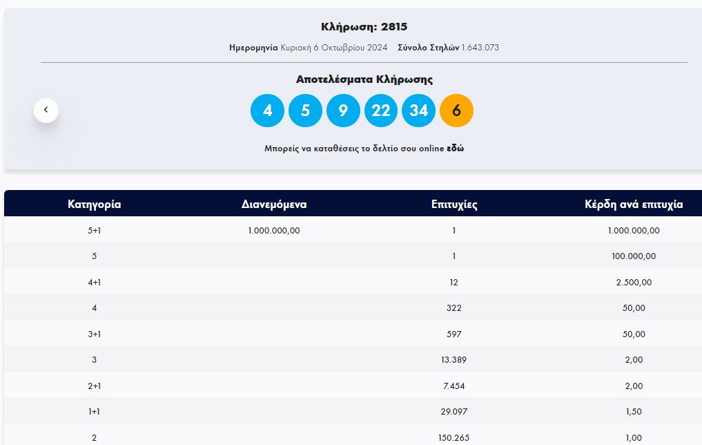Image resolution: width=702 pixels, height=445 pixels.
Task: Click the blue ball number 5
Action: pos(305,111)
